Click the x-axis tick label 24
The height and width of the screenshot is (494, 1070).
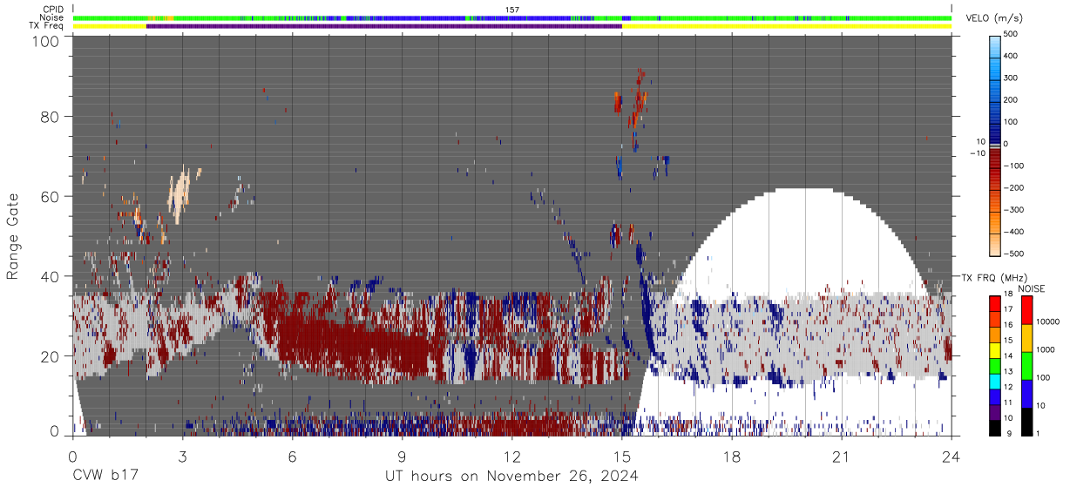[951, 457]
